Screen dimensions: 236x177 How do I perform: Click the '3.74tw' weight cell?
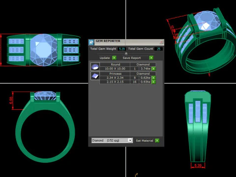pyautogui.click(x=146, y=69)
